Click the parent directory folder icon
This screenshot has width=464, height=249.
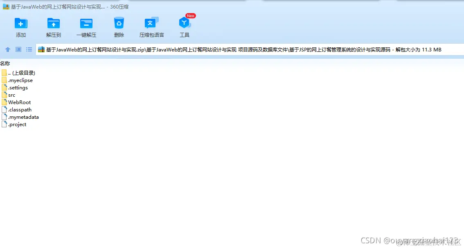4,73
